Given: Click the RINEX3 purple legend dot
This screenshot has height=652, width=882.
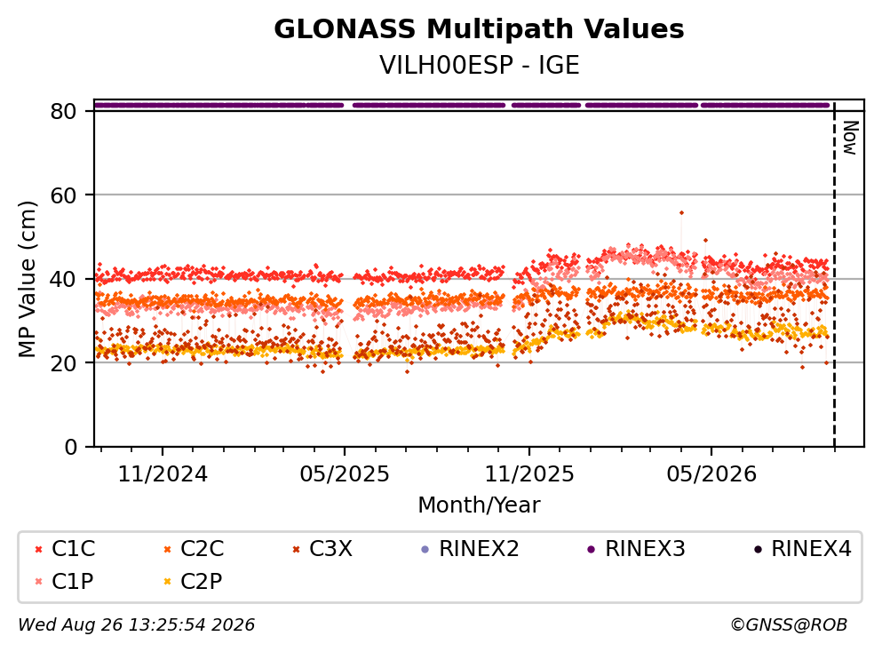Looking at the screenshot, I should pyautogui.click(x=592, y=549).
